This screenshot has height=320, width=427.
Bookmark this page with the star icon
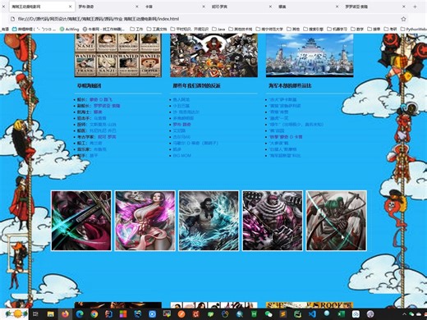[x=403, y=19]
